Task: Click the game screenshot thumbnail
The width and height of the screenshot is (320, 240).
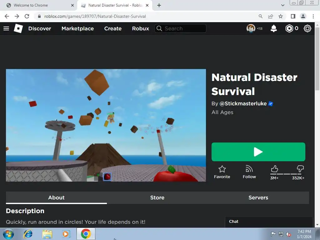Action: pos(106,125)
